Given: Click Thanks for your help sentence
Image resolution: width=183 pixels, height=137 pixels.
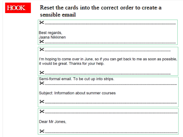Looking at the screenshot, I should [x=87, y=63].
